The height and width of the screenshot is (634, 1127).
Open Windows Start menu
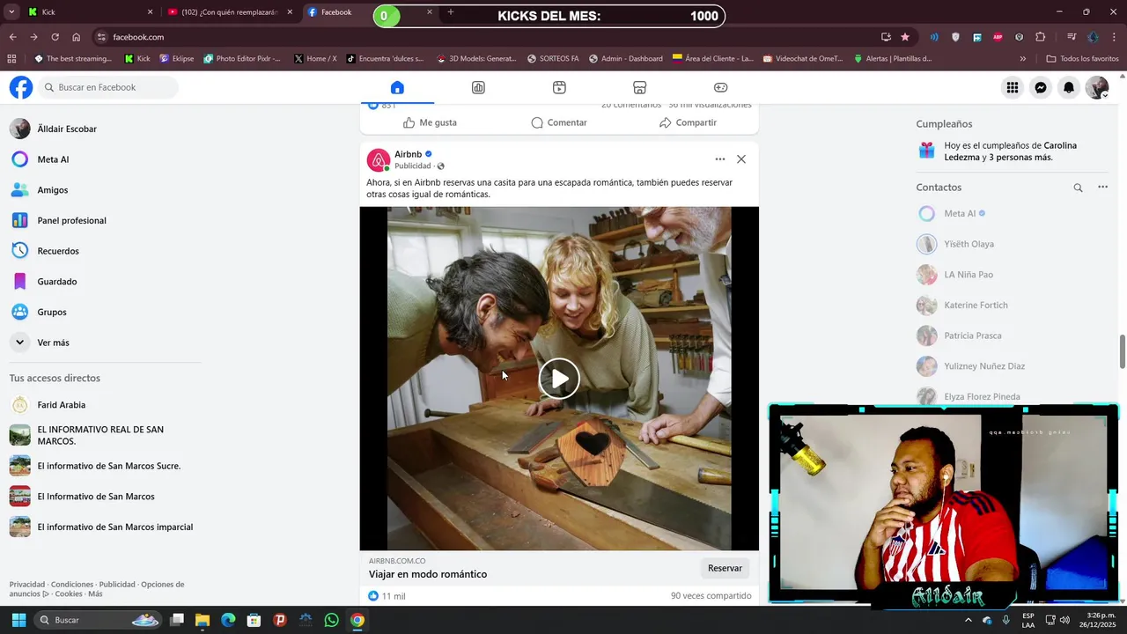pos(18,620)
